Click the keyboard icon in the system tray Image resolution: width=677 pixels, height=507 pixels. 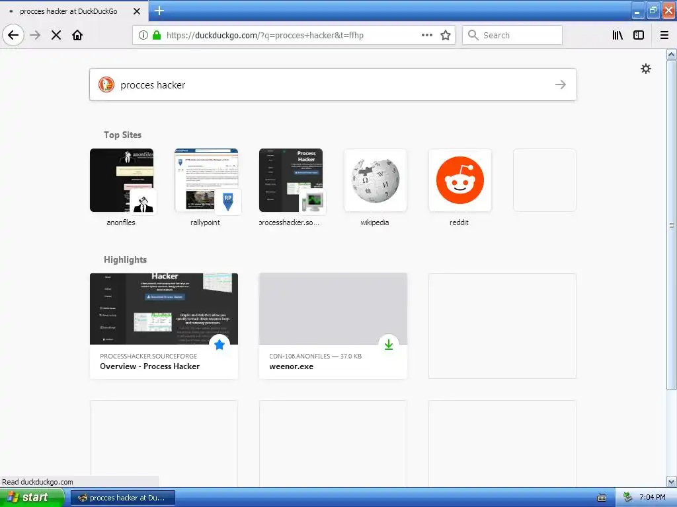602,498
